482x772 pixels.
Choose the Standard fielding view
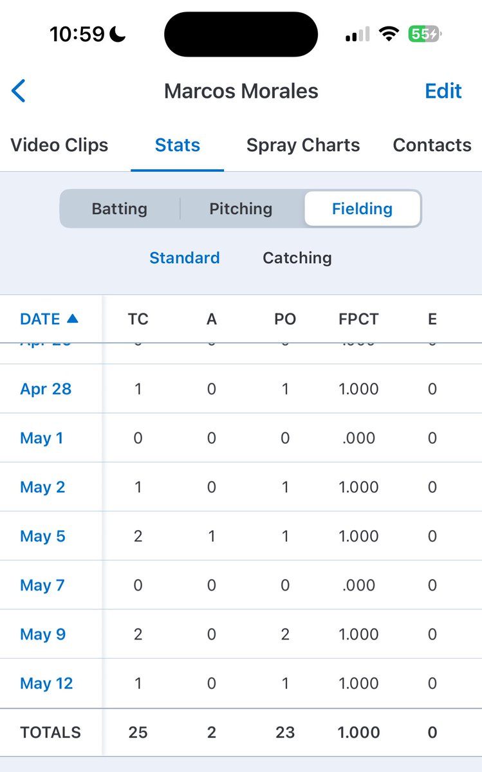click(185, 257)
